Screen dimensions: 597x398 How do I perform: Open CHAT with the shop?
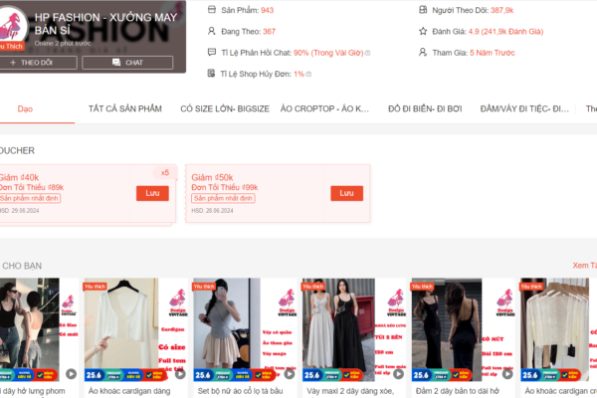click(120, 63)
